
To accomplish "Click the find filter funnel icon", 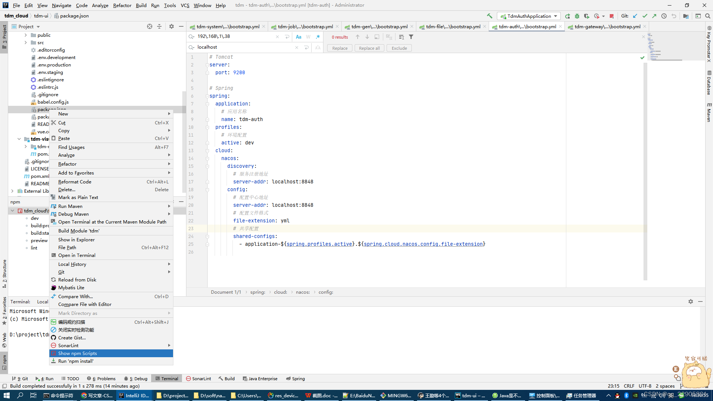I will 411,37.
